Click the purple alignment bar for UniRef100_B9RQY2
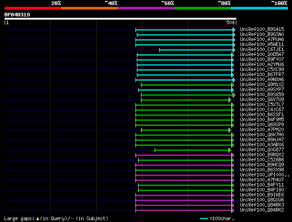Viewport: 292px width, 222px height. point(183,155)
